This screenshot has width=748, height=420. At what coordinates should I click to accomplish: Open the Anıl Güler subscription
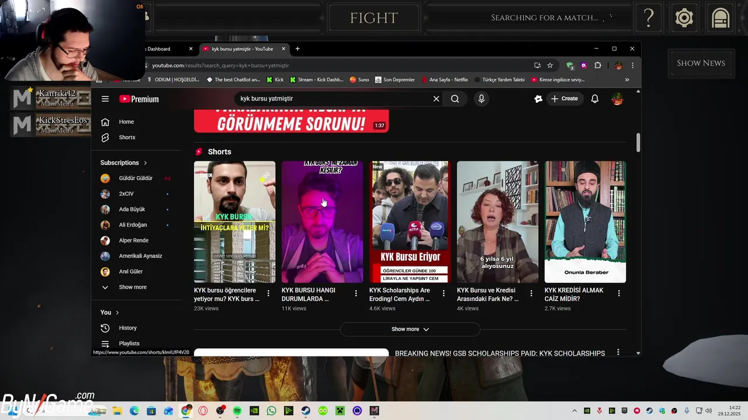click(130, 271)
